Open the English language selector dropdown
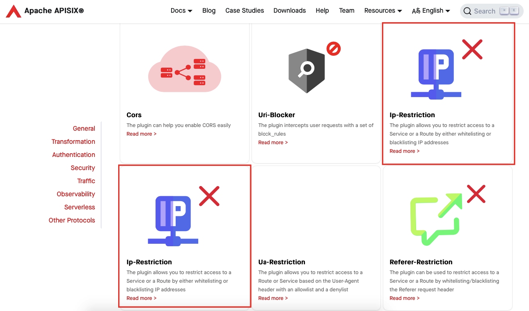This screenshot has height=311, width=529. (431, 11)
